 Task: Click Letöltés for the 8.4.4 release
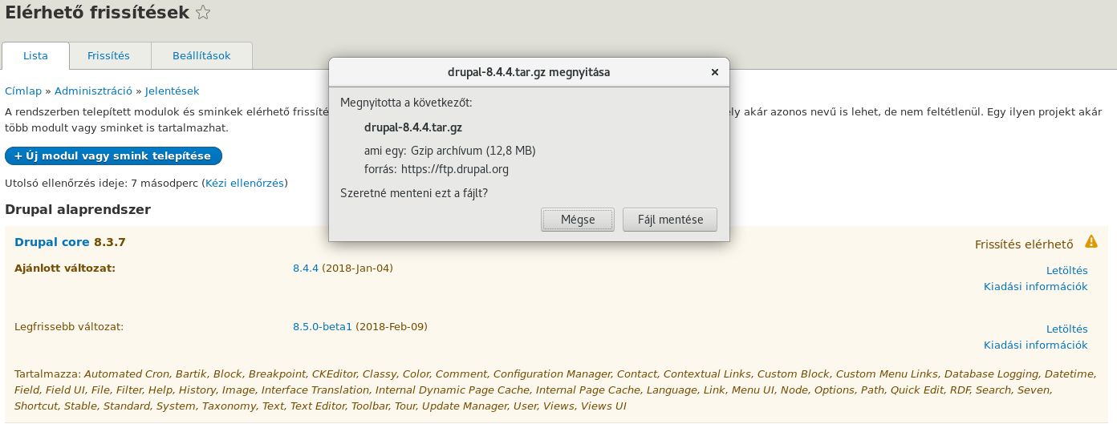pos(1067,271)
